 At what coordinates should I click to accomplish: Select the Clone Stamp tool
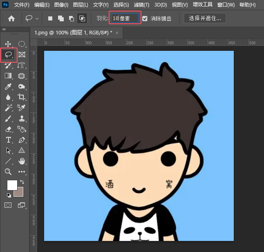22,119
